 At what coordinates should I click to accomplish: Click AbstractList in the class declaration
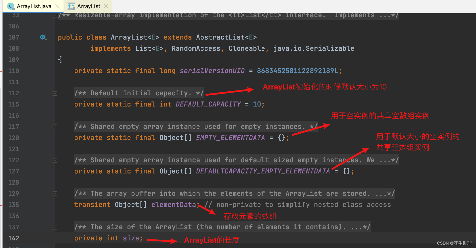(220, 37)
